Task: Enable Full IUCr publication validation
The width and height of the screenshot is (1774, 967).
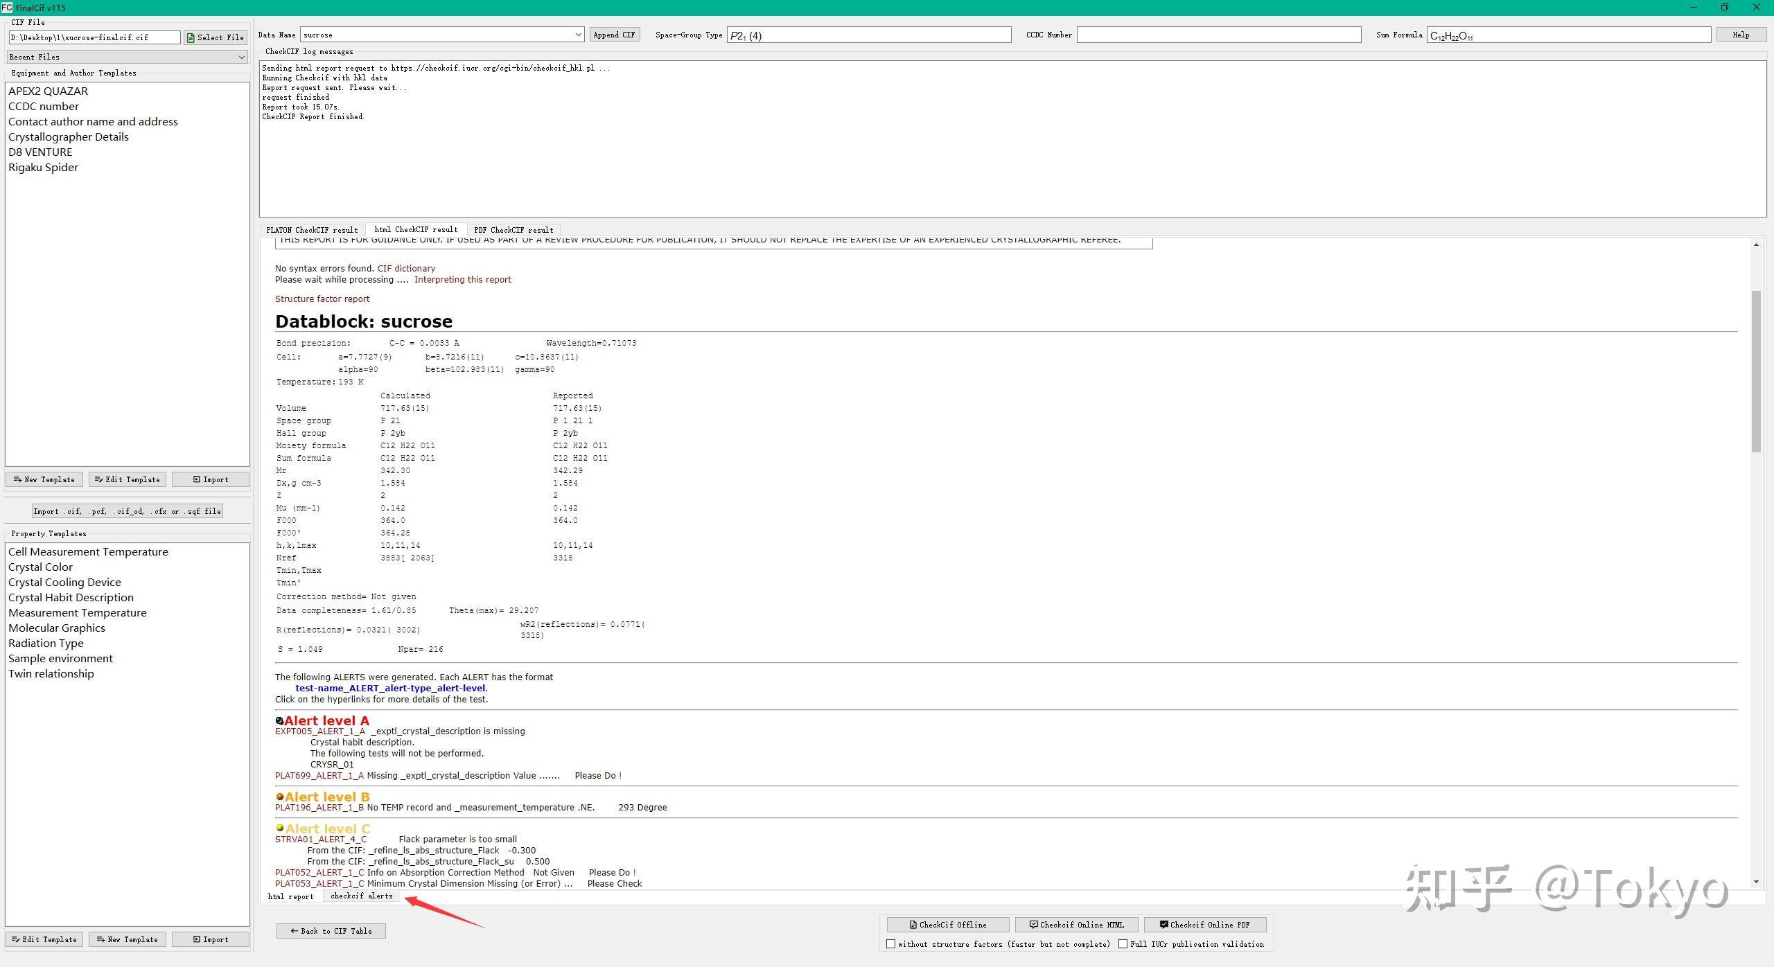Action: click(1123, 944)
